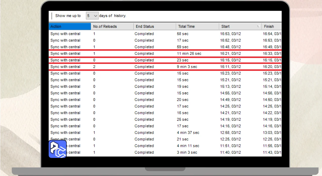Open the days of history dropdown
The width and height of the screenshot is (322, 176).
tap(92, 16)
